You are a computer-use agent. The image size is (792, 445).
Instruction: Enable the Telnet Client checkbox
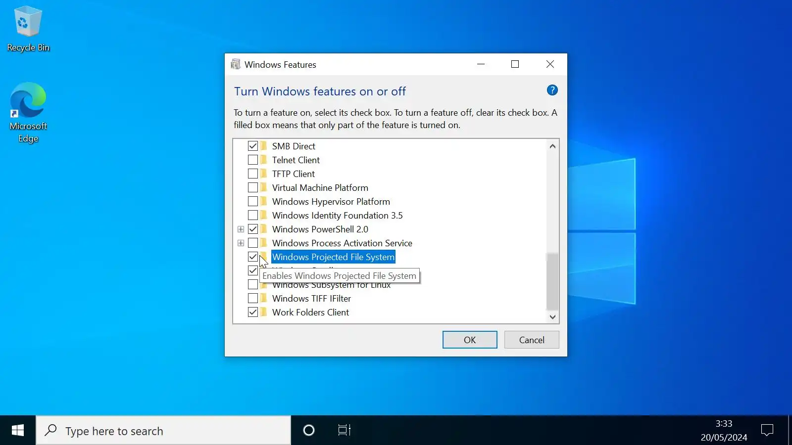(x=253, y=160)
